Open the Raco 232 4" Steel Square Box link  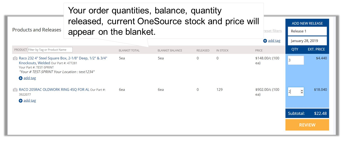(63, 61)
